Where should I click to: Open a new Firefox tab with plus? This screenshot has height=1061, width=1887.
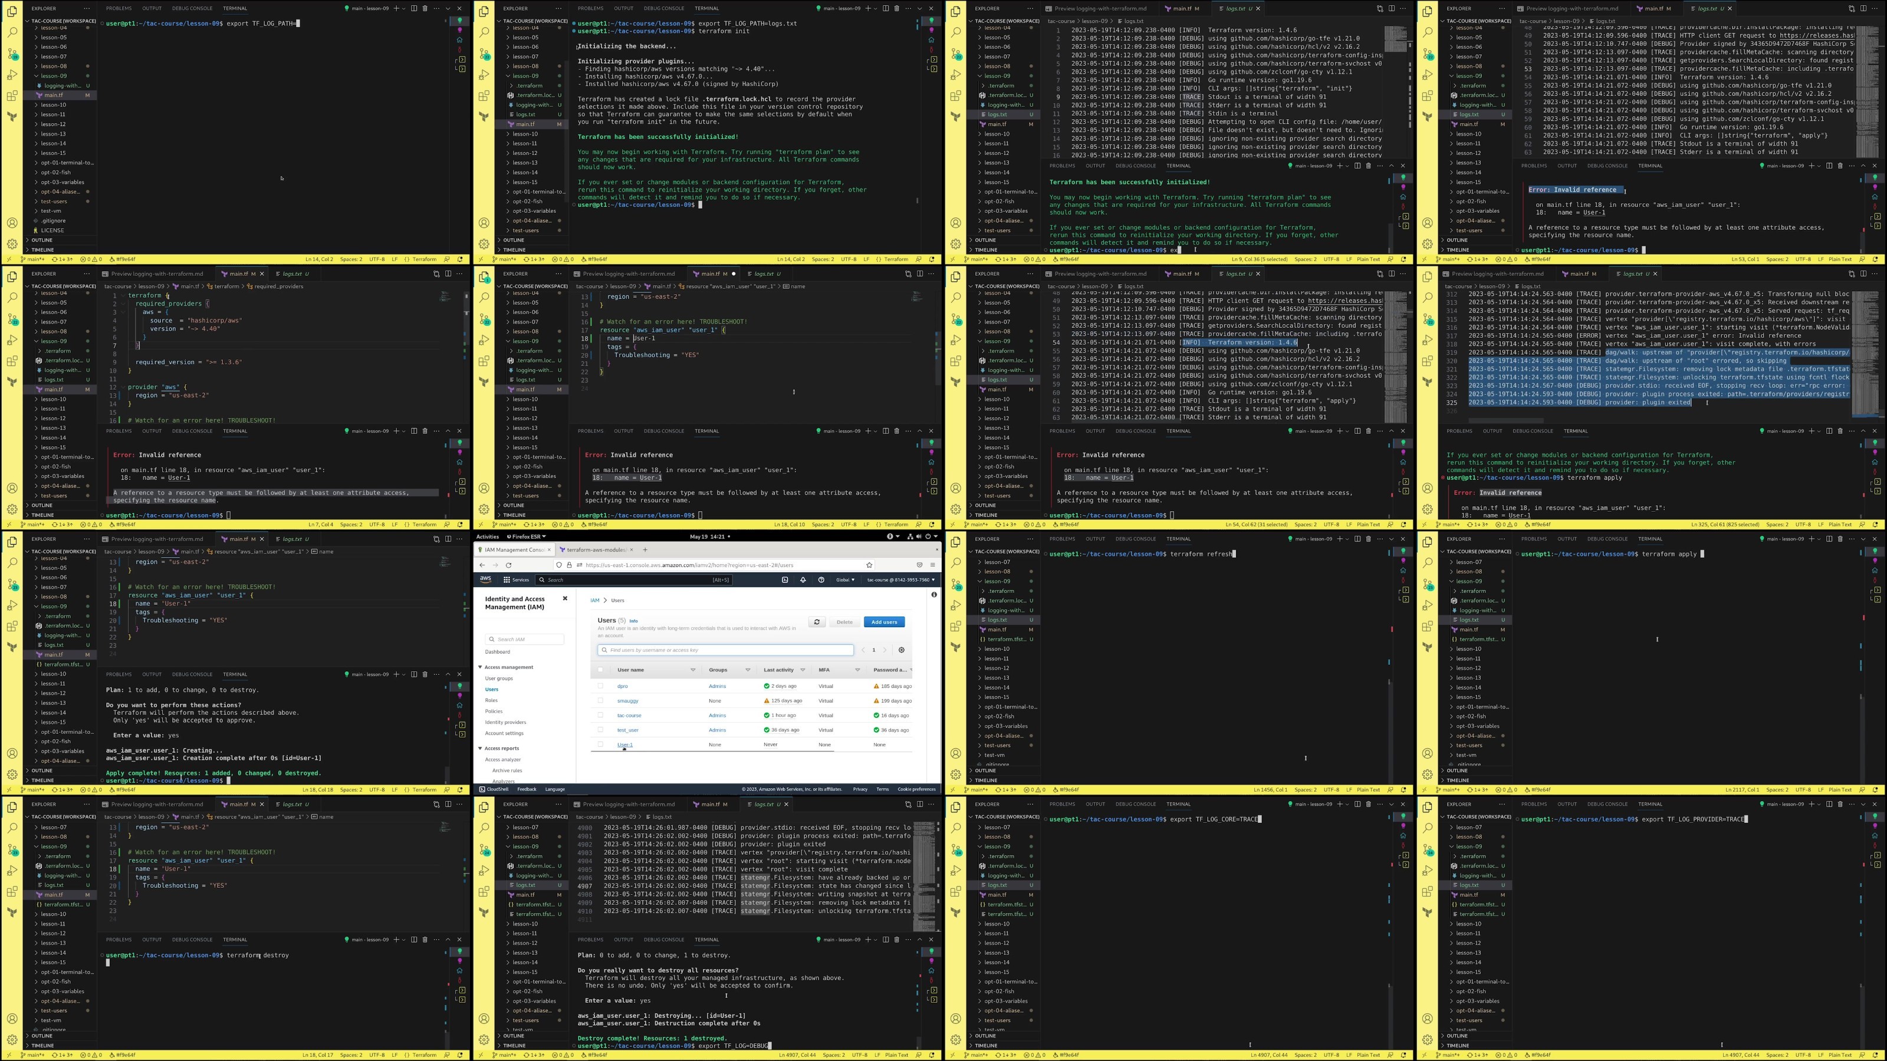point(645,549)
